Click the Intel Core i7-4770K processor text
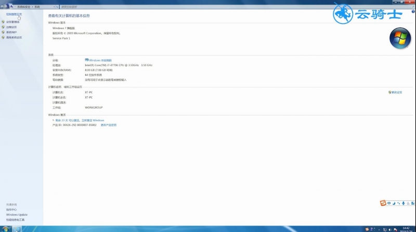The width and height of the screenshot is (416, 232). click(119, 65)
